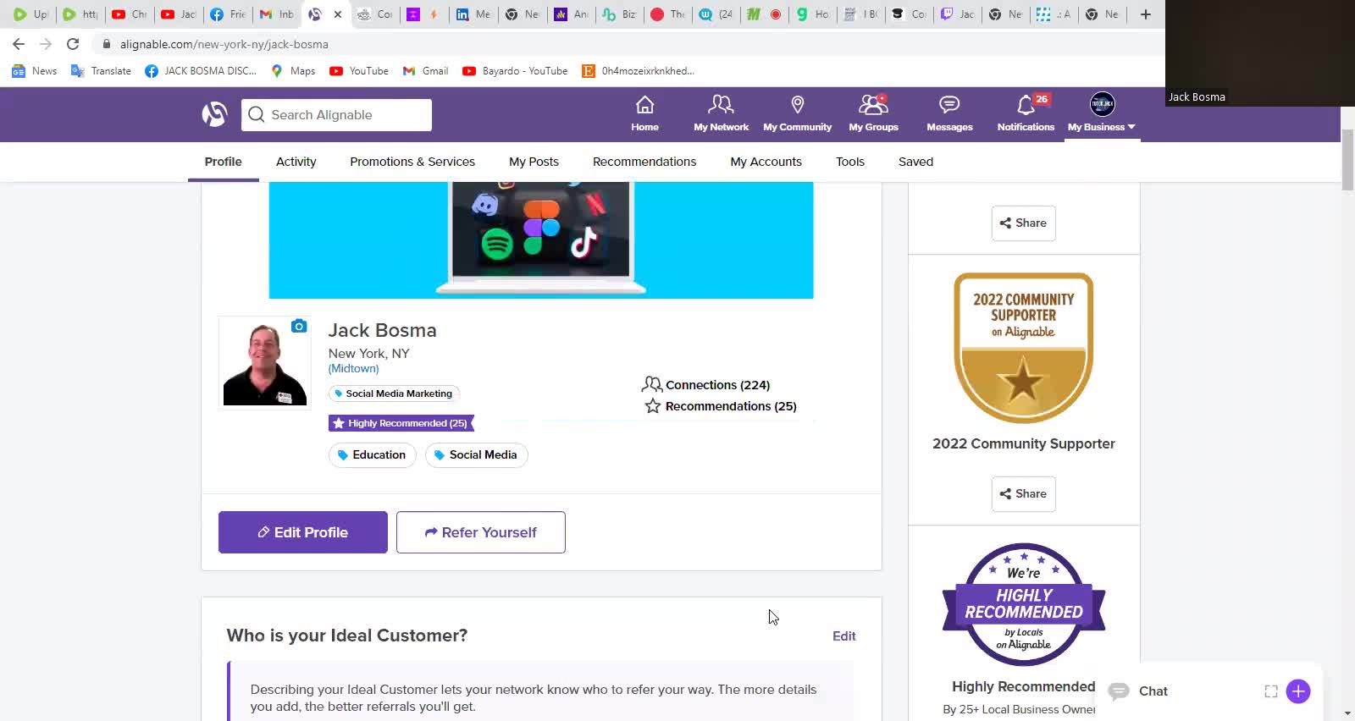The height and width of the screenshot is (721, 1355).
Task: Open the JACK BOSMA DISC bookmark
Action: 201,71
